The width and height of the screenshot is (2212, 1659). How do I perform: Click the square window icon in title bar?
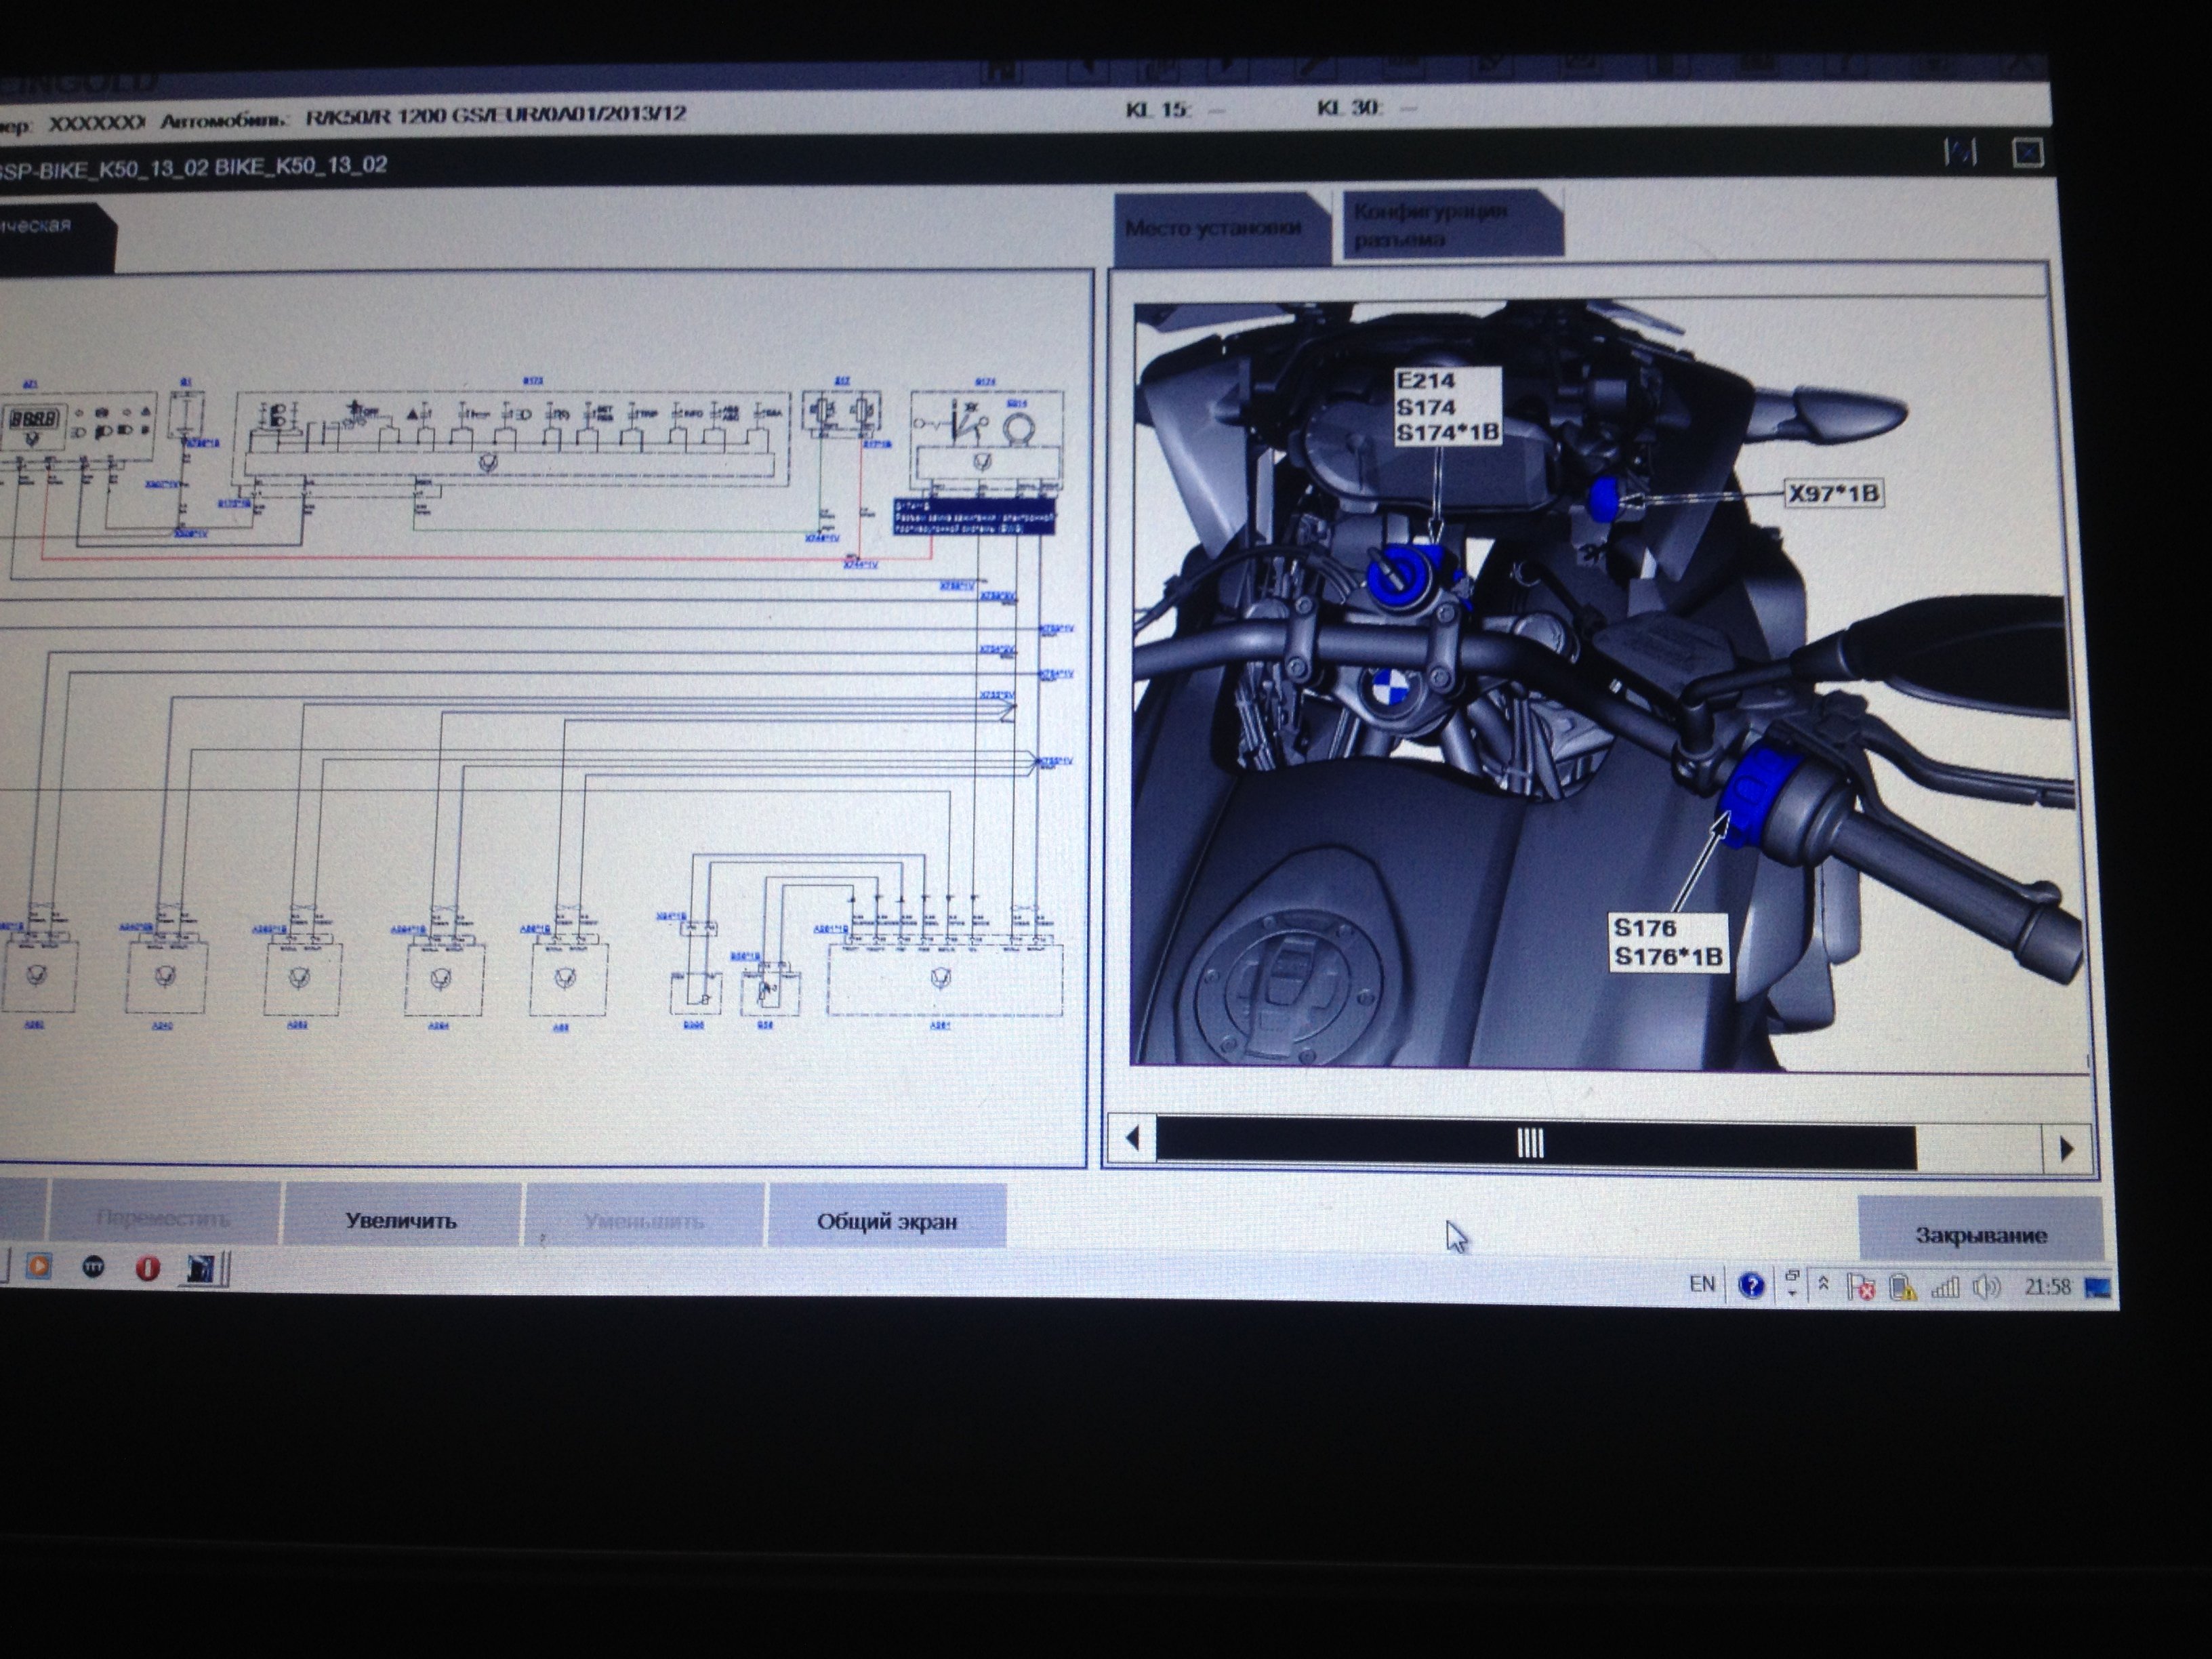coord(2027,153)
